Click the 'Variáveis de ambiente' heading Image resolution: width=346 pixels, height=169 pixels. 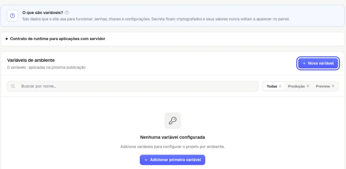coord(31,60)
